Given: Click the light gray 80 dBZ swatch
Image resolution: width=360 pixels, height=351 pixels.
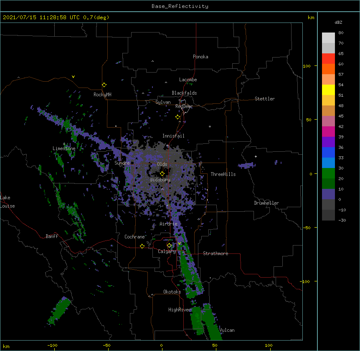Looking at the screenshot, I should click(x=328, y=38).
